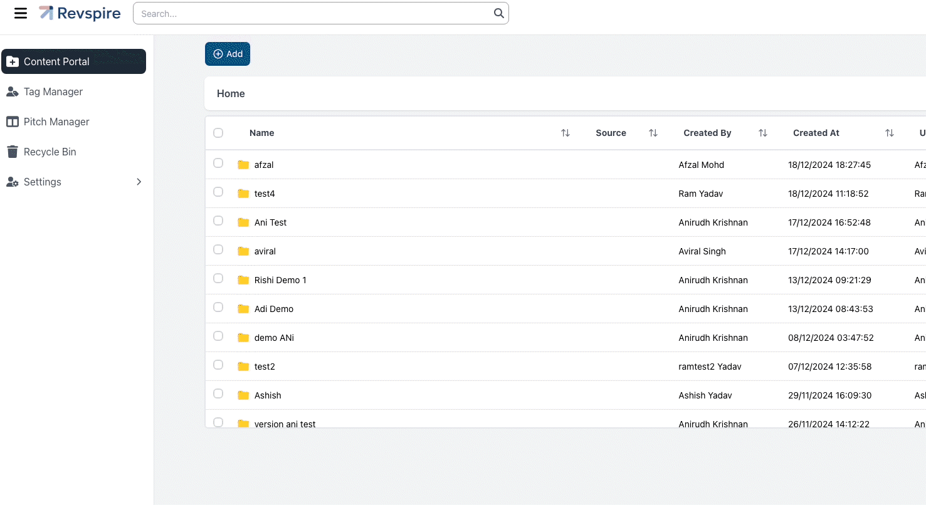The image size is (926, 505).
Task: Open the hamburger menu icon
Action: click(x=21, y=13)
